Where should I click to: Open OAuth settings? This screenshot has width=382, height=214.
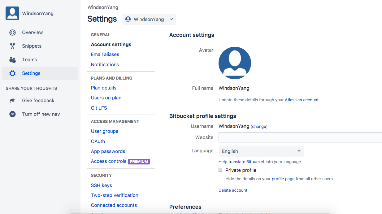[x=98, y=142]
